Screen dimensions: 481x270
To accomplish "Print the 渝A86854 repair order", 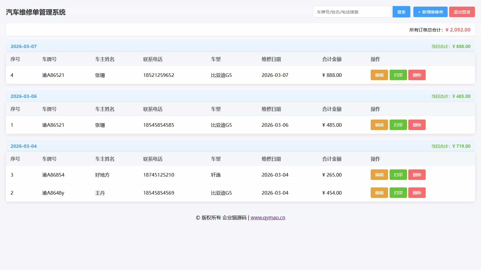I will click(x=398, y=175).
